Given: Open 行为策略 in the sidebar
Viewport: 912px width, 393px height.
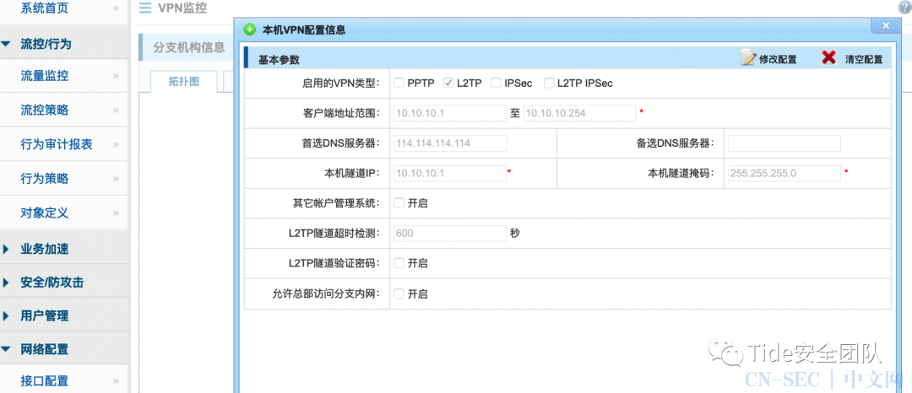Looking at the screenshot, I should pyautogui.click(x=44, y=178).
